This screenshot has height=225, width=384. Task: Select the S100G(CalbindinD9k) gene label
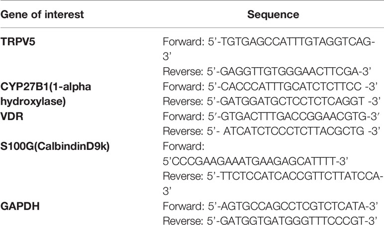[x=55, y=146]
